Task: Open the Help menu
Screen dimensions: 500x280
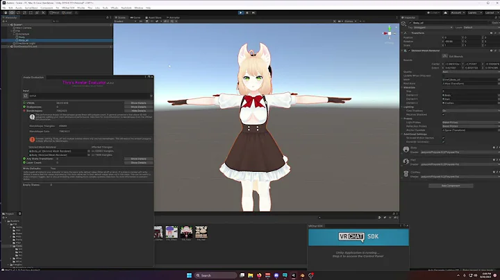Action: [x=149, y=8]
